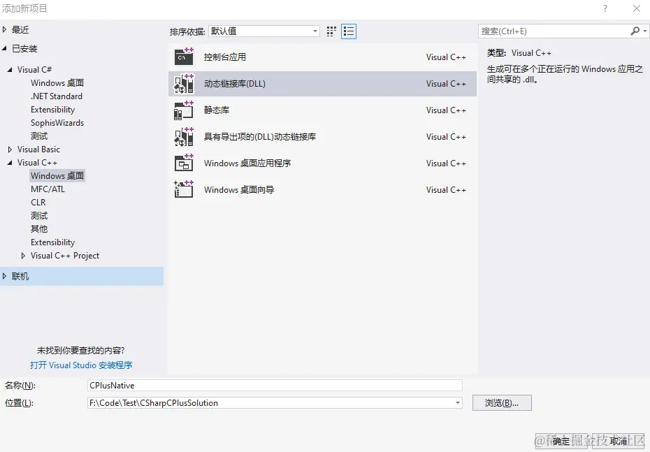Select the 其他 category
The width and height of the screenshot is (650, 452).
[39, 228]
